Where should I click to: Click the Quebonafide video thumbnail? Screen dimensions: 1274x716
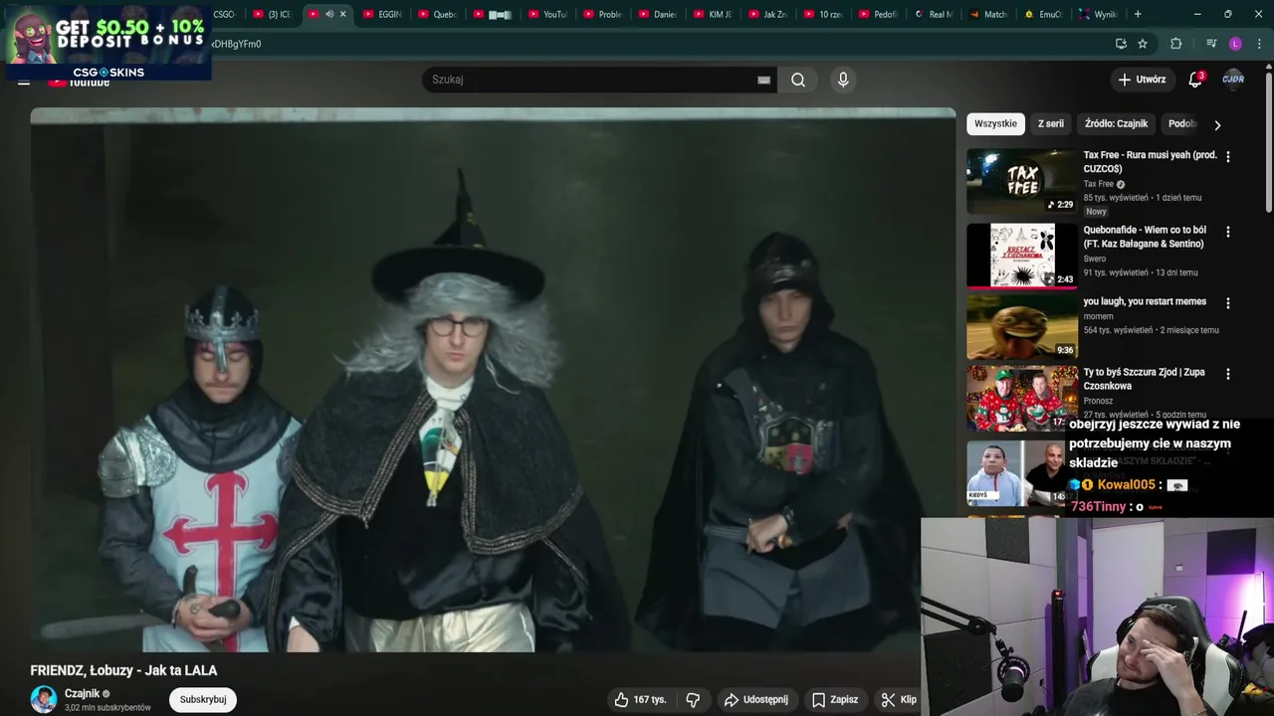(x=1022, y=256)
